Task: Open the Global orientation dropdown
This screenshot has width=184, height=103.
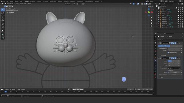Action: [x=69, y=4]
